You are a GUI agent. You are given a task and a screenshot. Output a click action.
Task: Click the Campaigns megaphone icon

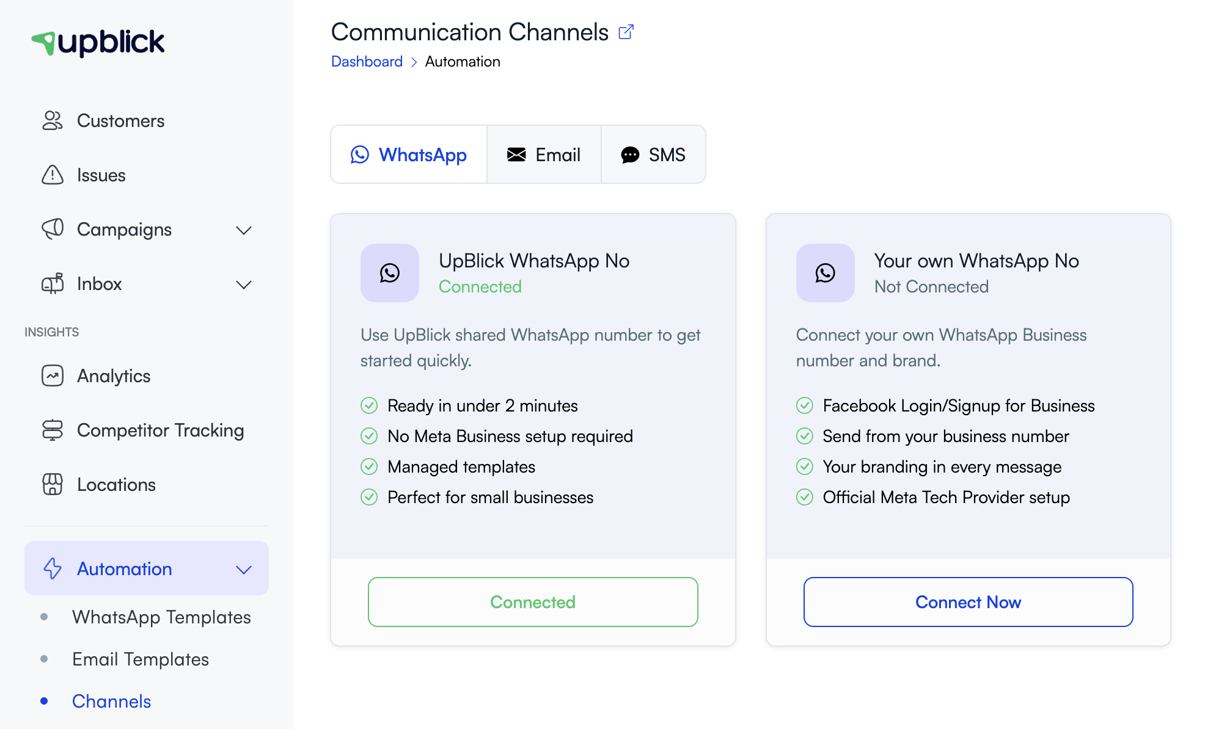[53, 230]
